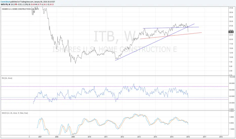The image size is (236, 139).
Task: Open the CosmicDust author link
Action: click(x=5, y=2)
